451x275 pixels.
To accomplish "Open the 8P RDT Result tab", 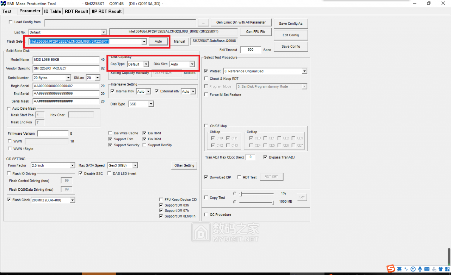I will pyautogui.click(x=107, y=11).
